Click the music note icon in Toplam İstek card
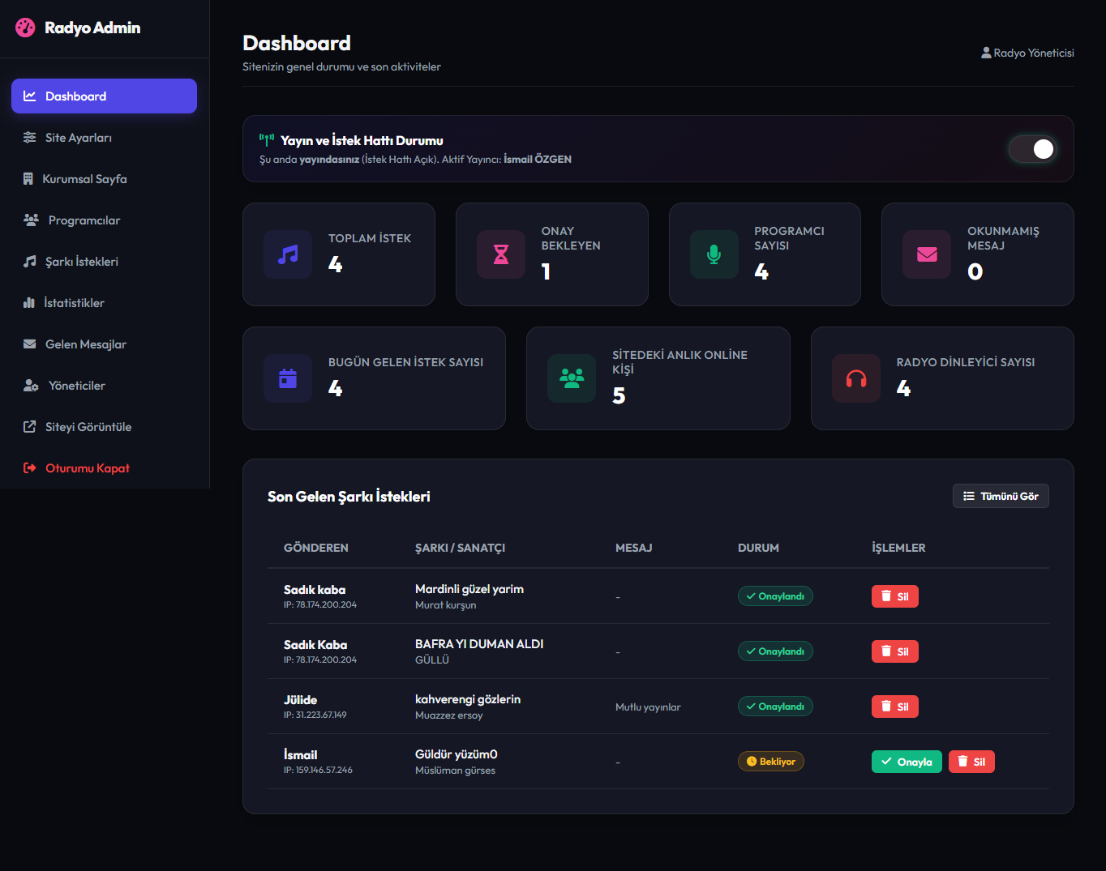 [x=288, y=254]
